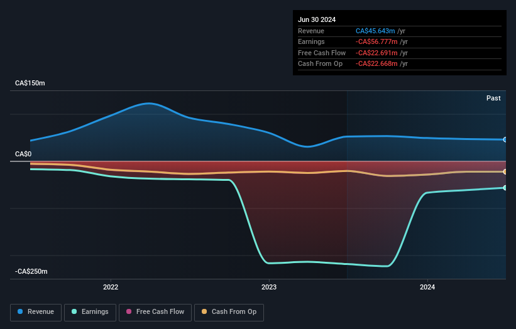Click the -CA$250m y-axis label
This screenshot has width=516, height=329.
click(x=31, y=271)
